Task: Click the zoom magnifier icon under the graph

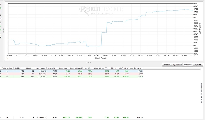Action: pyautogui.click(x=7, y=58)
